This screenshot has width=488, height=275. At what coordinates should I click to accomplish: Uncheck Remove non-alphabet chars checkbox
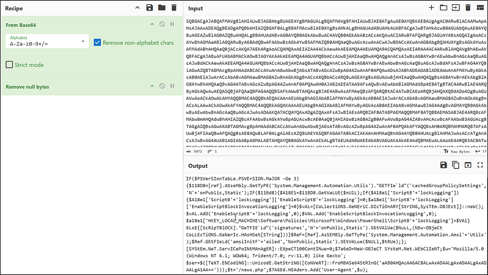point(98,43)
